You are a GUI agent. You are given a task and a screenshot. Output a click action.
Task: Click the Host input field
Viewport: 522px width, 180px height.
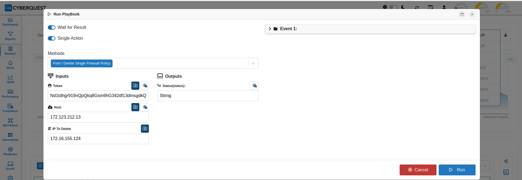pyautogui.click(x=98, y=117)
